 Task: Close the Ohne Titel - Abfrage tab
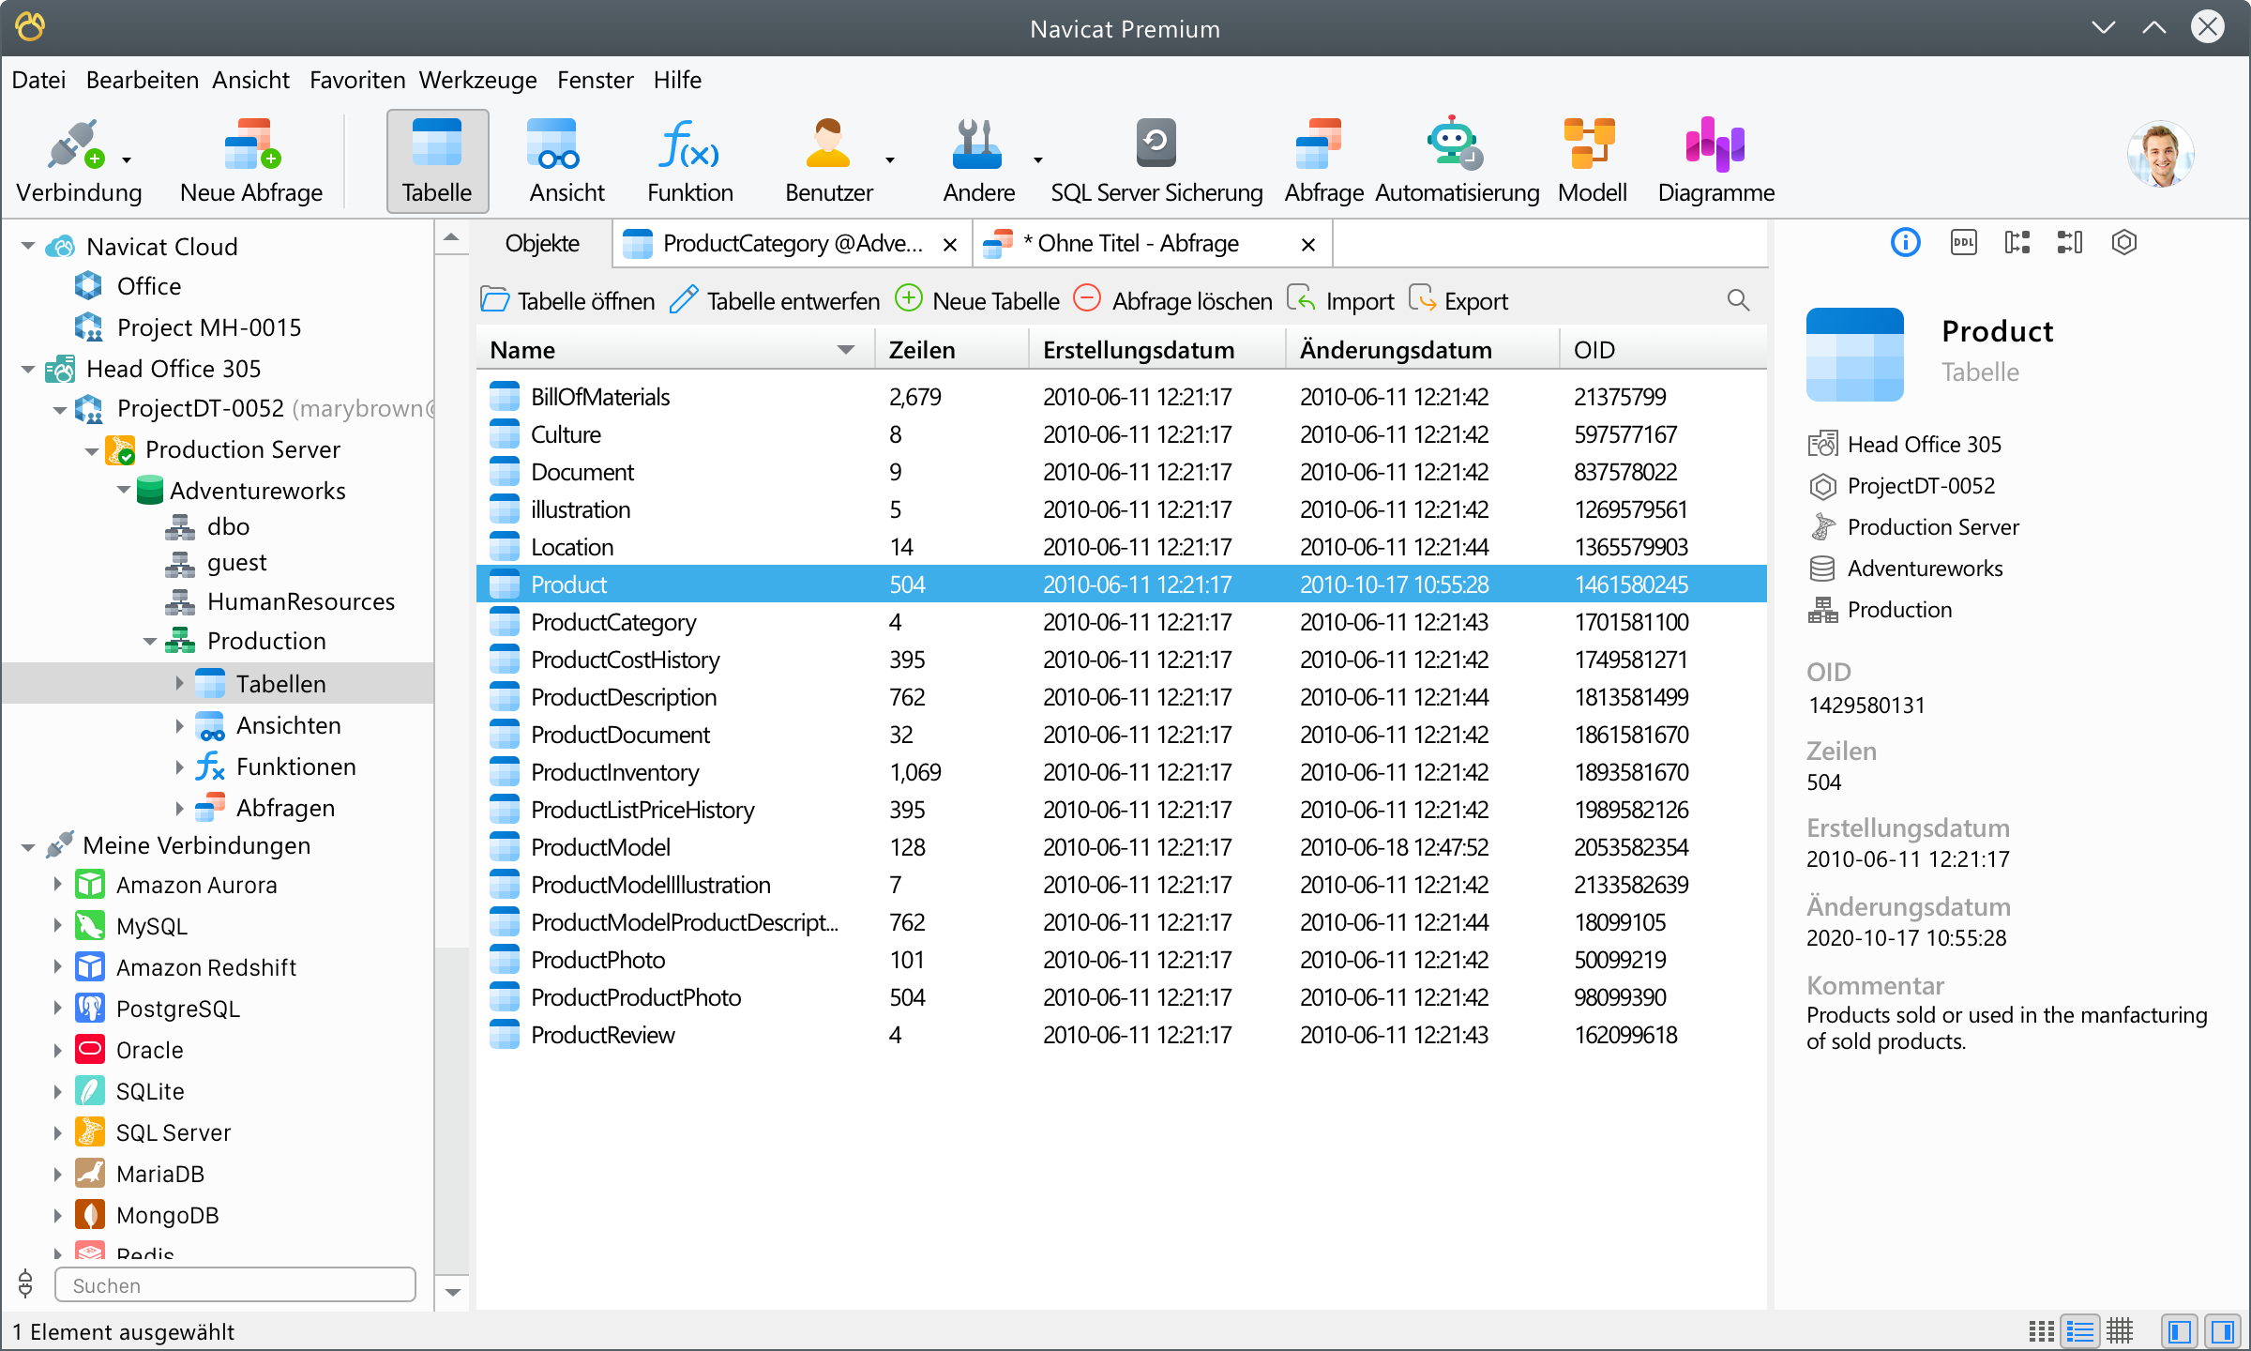(x=1308, y=245)
